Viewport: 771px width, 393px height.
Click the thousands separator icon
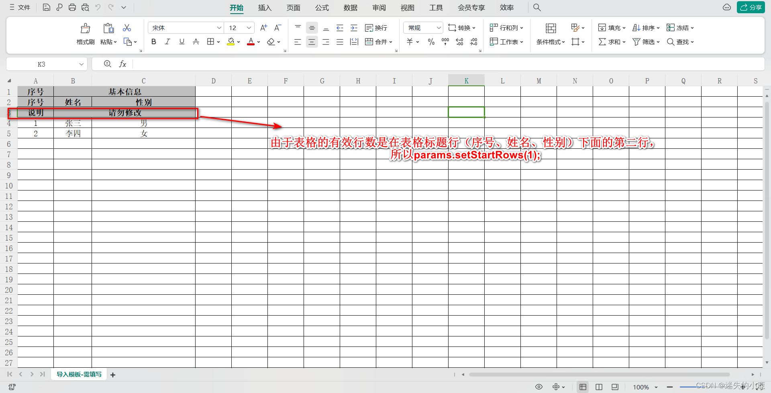[445, 42]
